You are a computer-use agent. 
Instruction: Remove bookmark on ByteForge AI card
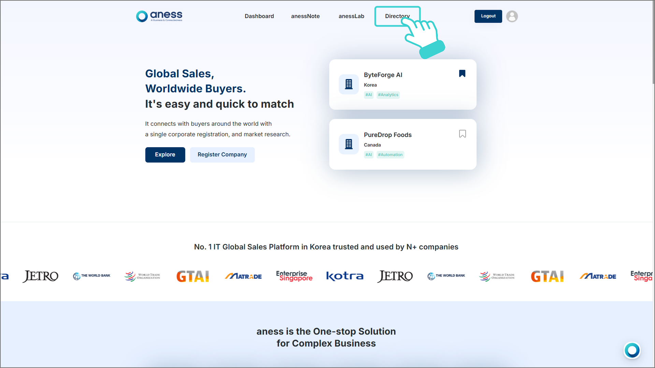(462, 74)
